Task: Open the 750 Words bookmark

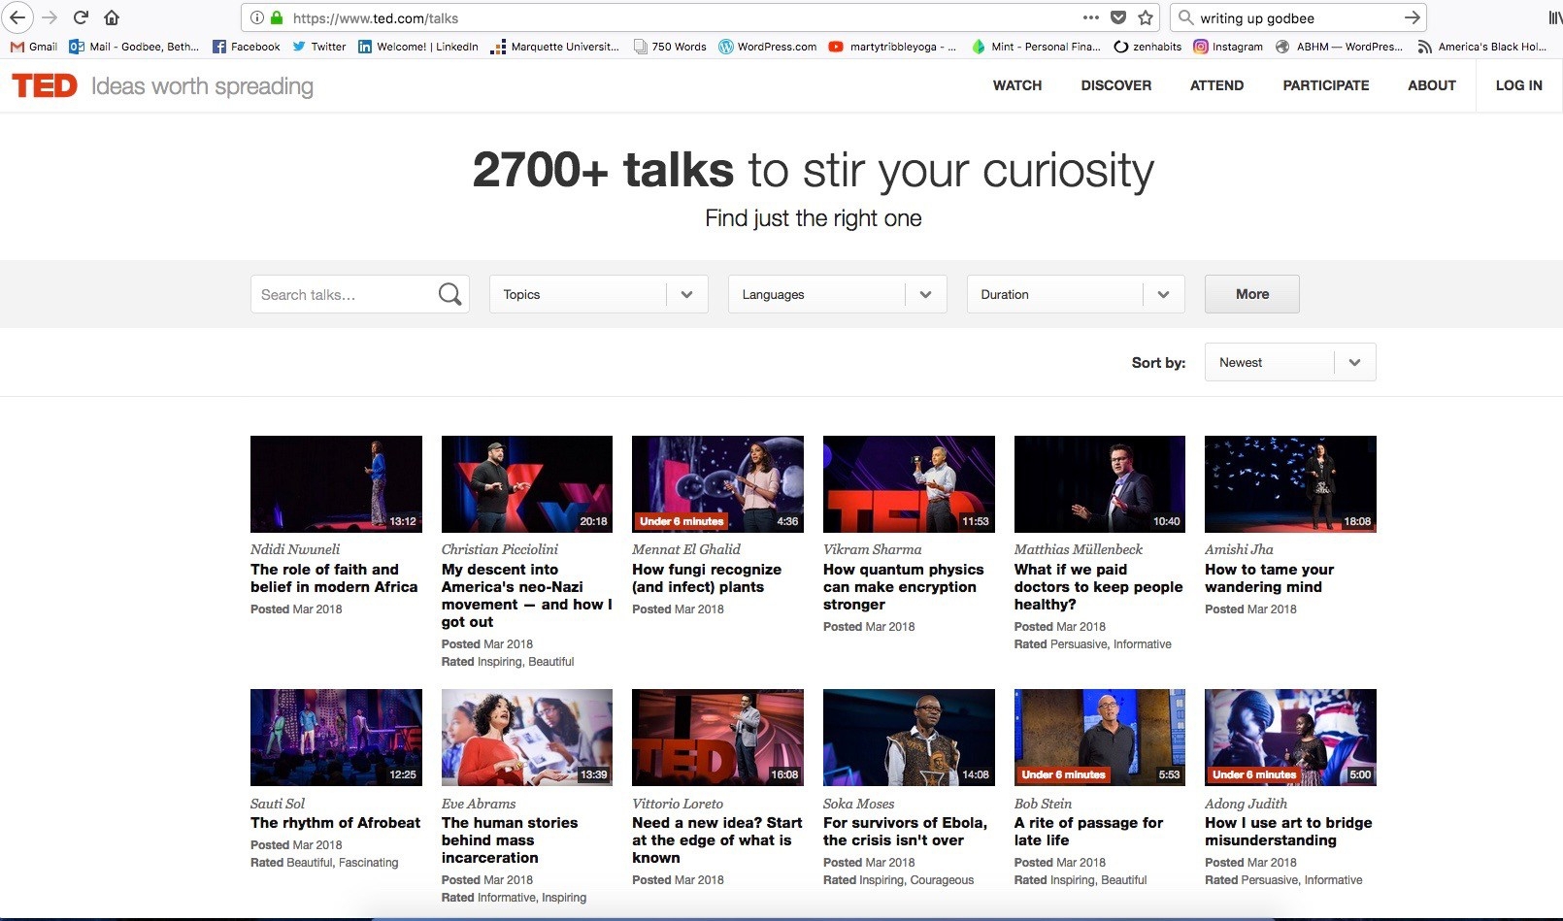Action: pos(670,47)
